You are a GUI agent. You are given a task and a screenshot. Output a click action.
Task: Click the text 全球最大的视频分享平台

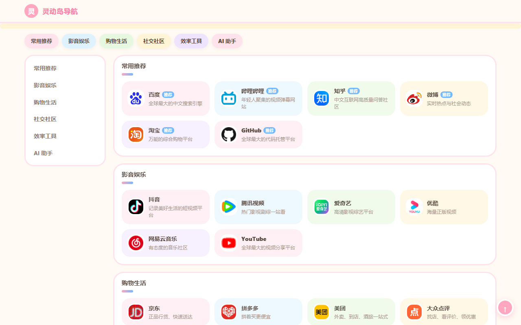tap(268, 248)
